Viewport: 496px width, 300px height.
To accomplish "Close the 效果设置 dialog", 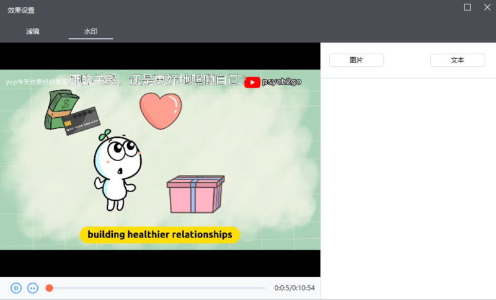I will point(487,7).
